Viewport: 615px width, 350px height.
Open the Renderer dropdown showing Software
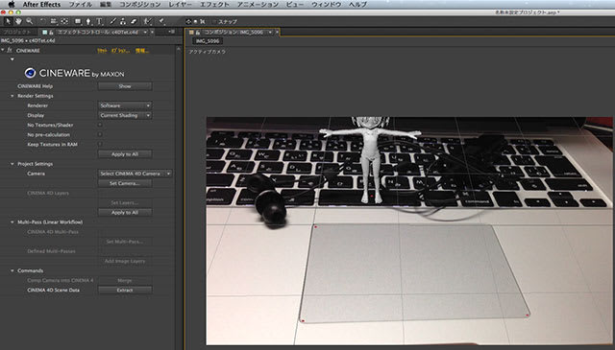125,105
